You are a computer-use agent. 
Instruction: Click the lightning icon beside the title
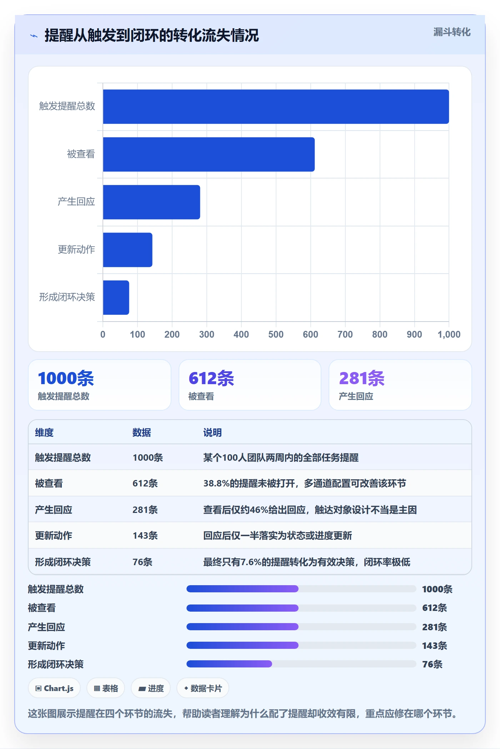[x=34, y=36]
